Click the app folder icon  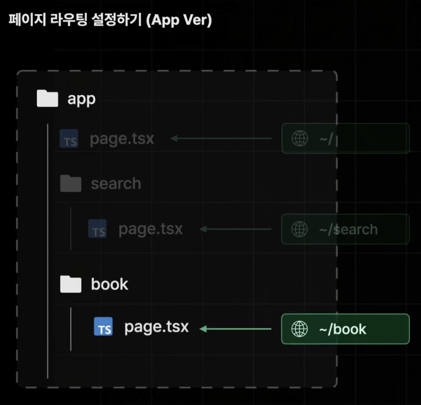[47, 98]
